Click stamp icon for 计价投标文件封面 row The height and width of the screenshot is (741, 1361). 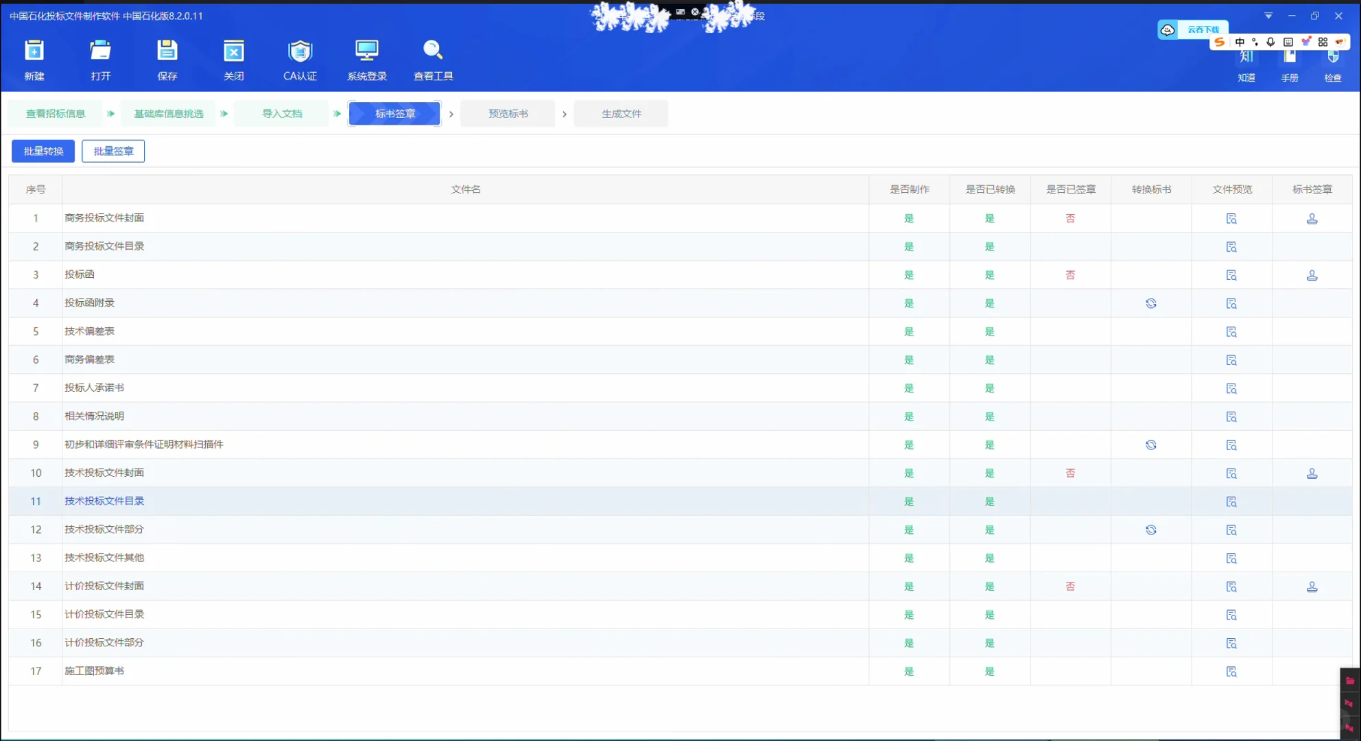pos(1312,587)
